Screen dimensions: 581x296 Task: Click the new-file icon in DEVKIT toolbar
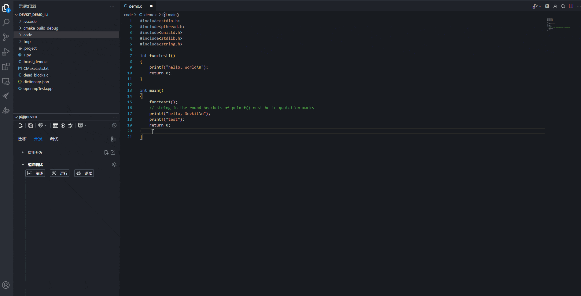(20, 126)
